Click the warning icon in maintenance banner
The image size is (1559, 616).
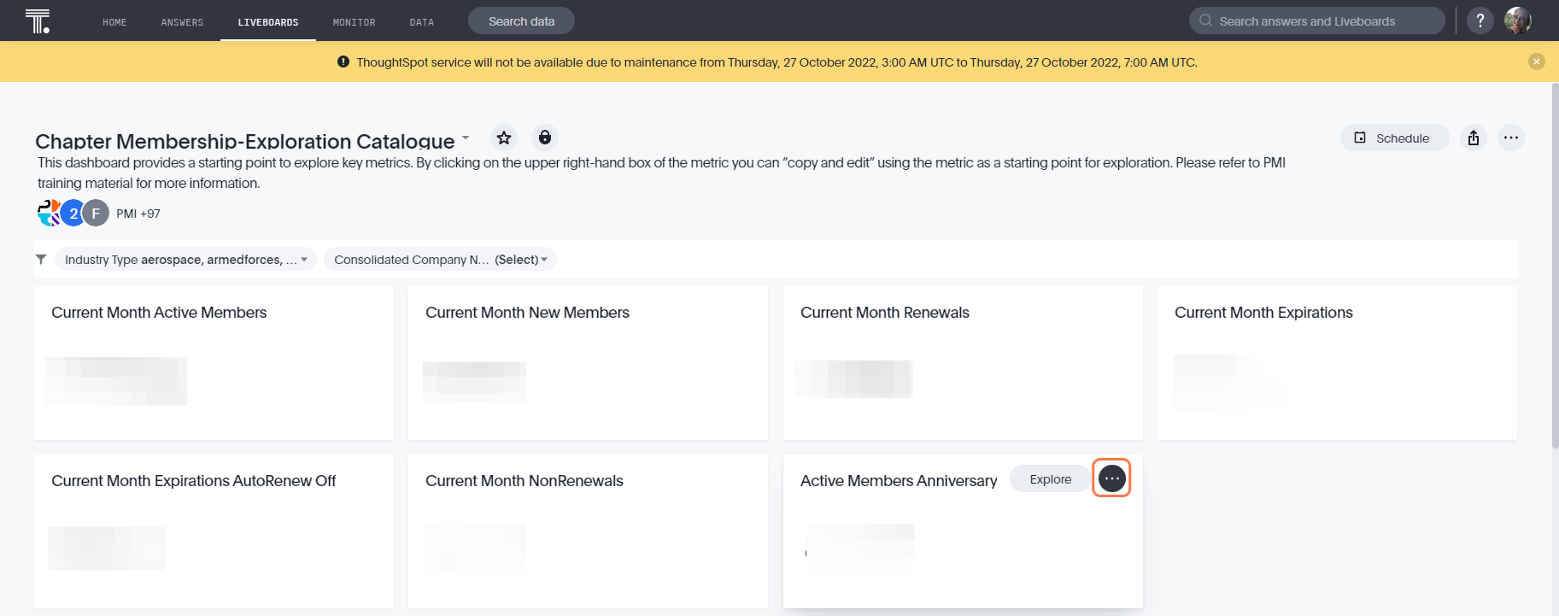343,62
